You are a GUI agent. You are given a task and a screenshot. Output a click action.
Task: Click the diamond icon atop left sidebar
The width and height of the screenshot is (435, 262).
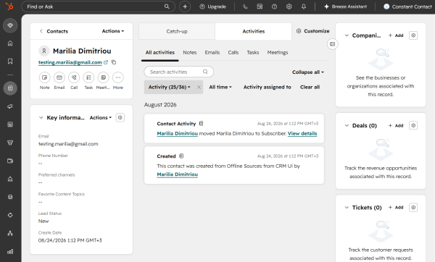[x=10, y=25]
